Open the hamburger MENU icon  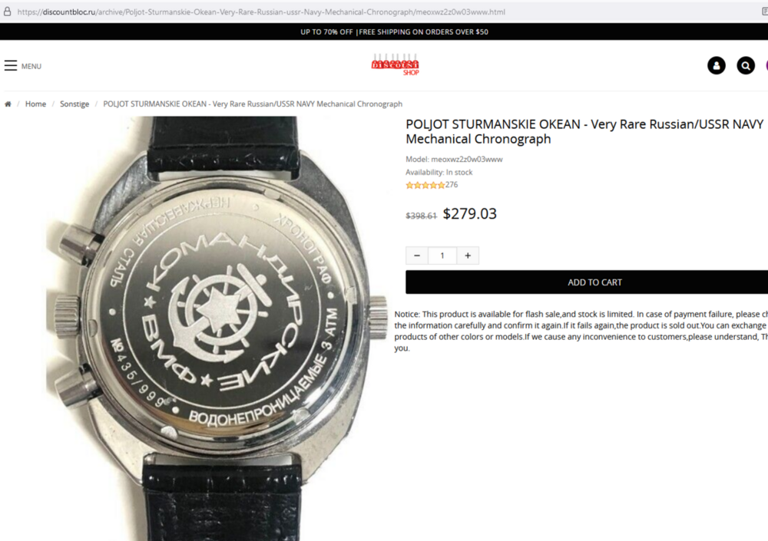11,65
